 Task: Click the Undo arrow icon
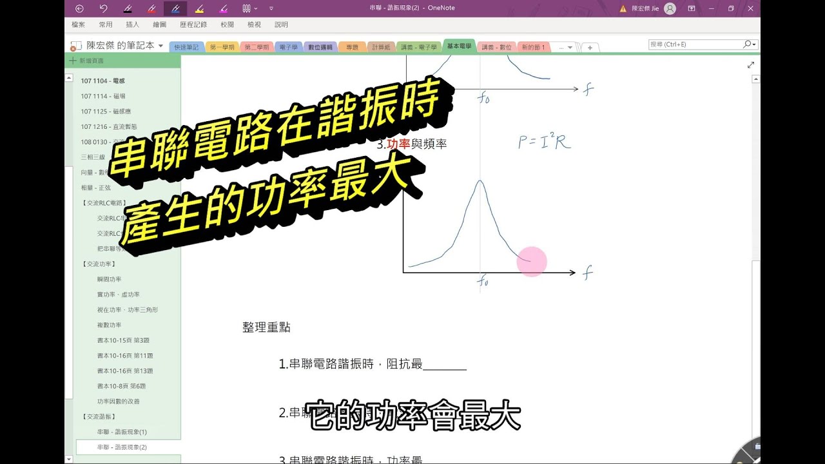click(x=104, y=8)
